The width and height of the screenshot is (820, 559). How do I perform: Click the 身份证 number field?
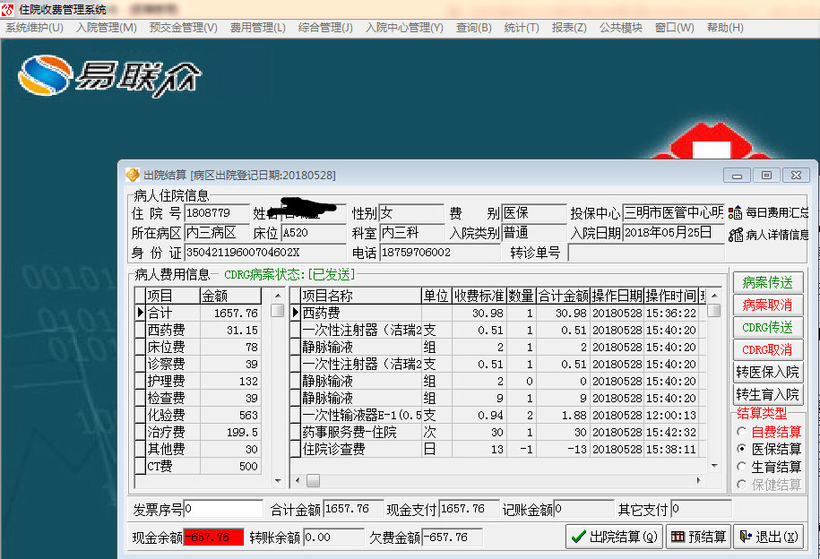click(x=265, y=253)
